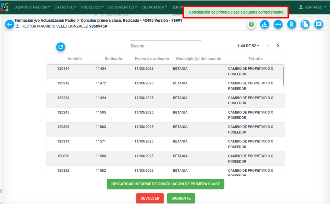Go to next page of results
The image size is (330, 204).
[x=278, y=46]
